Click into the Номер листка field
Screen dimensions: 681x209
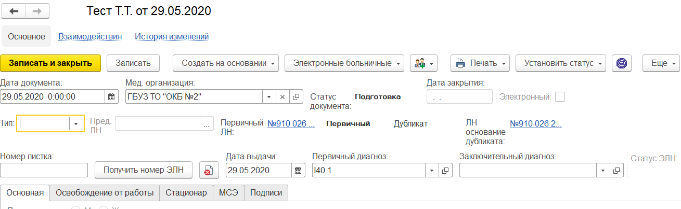coord(44,170)
